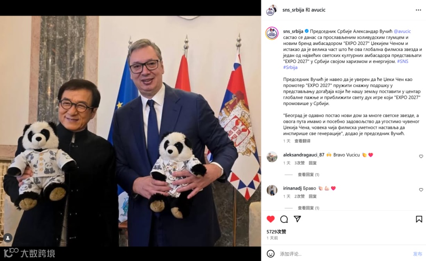Open emoji picker smiley icon
Screen dimensions: 426x261
[271, 253]
